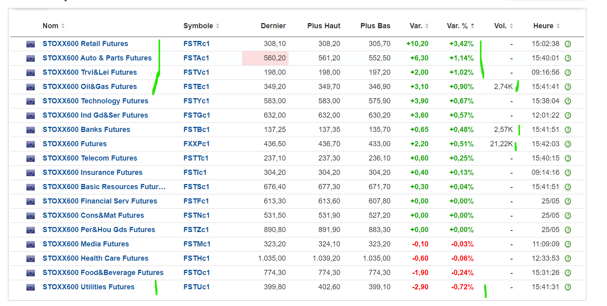Click the clock icon in Media Futures row
This screenshot has width=607, height=306.
point(568,244)
